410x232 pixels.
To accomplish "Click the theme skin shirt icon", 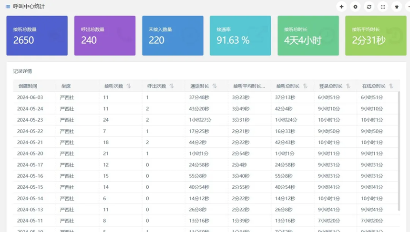I will [x=397, y=7].
